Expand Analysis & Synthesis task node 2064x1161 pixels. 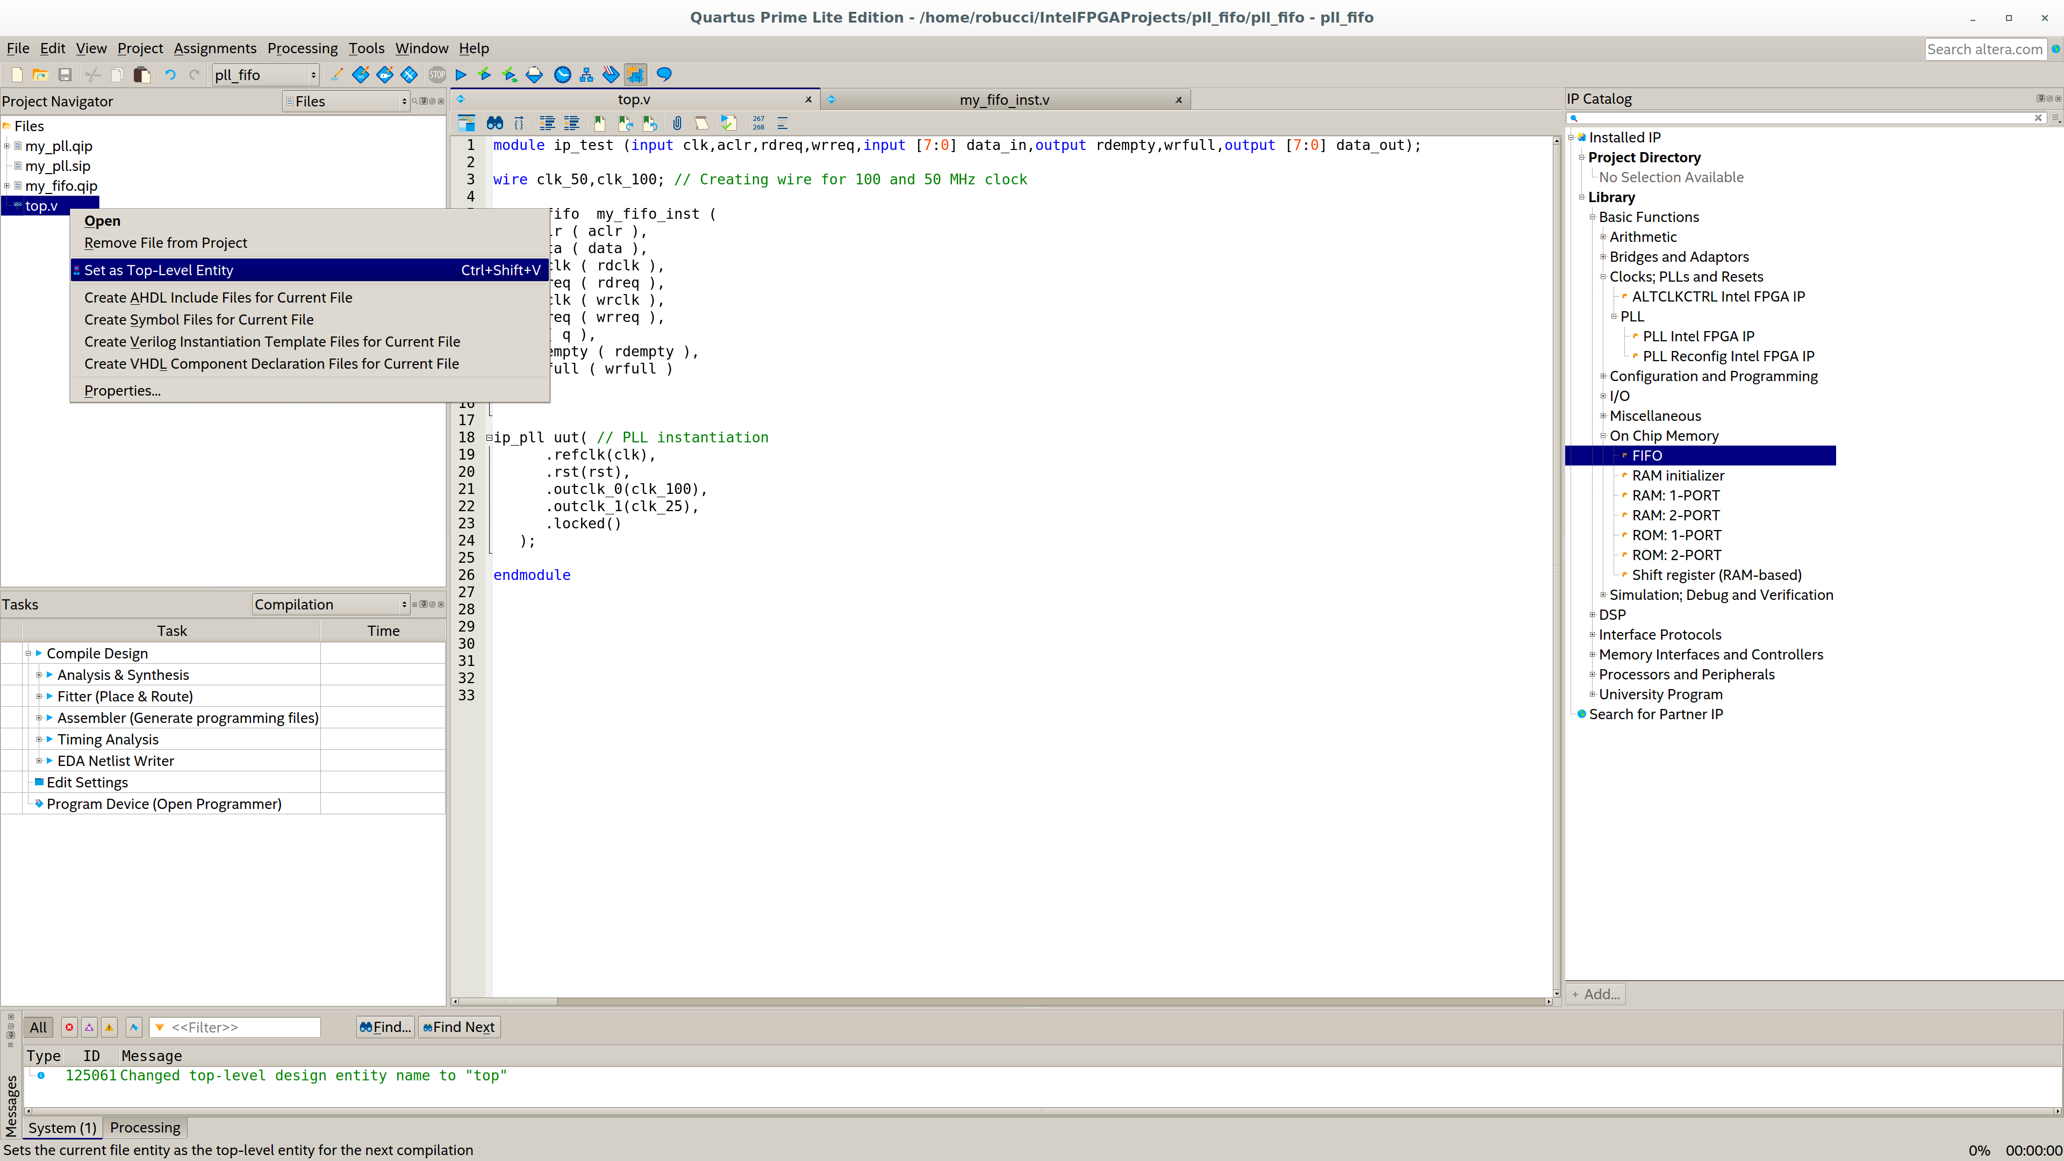39,675
